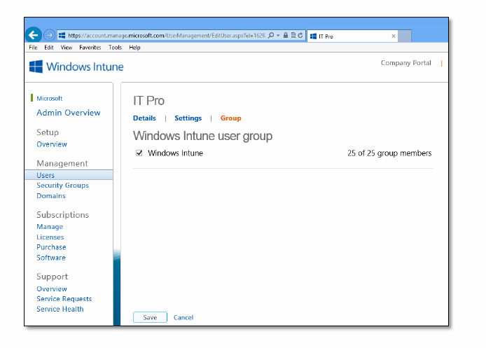Open the Tools menu
This screenshot has height=348, width=486.
pos(115,48)
